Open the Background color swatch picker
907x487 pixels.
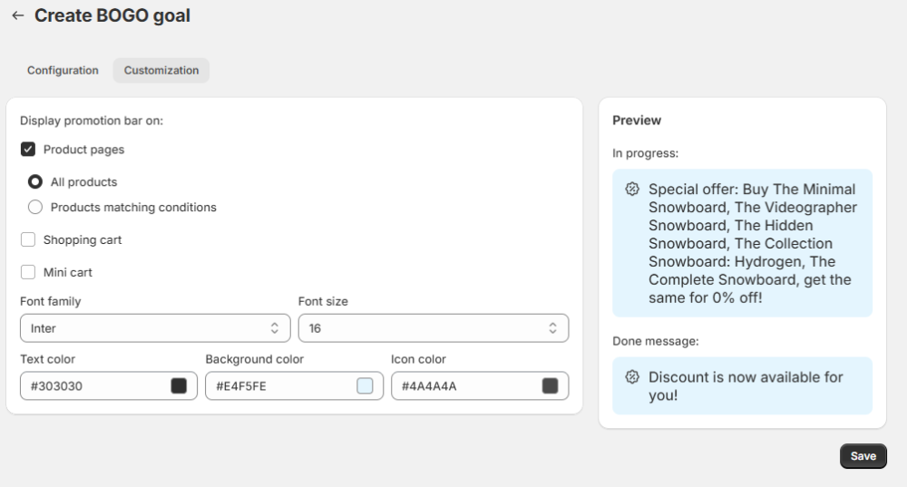pyautogui.click(x=365, y=386)
